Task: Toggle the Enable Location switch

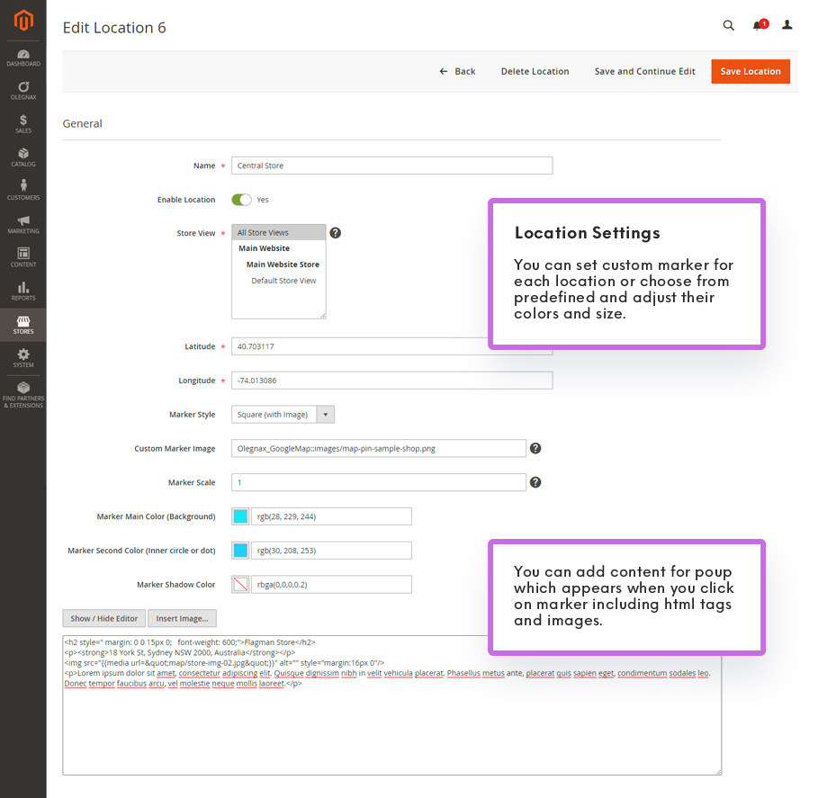Action: [241, 200]
